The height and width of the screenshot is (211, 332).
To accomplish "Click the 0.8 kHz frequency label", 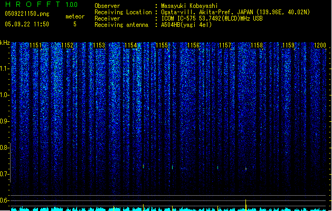I will [4, 148].
